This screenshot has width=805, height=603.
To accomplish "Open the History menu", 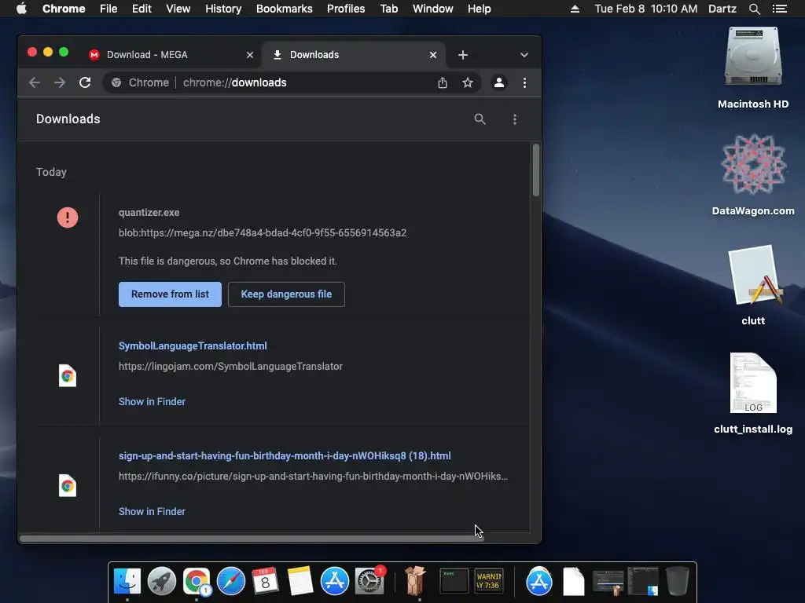I will click(x=223, y=9).
